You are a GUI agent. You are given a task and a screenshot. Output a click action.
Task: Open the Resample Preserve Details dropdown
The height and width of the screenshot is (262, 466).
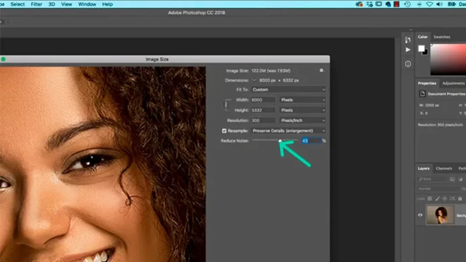coord(288,130)
